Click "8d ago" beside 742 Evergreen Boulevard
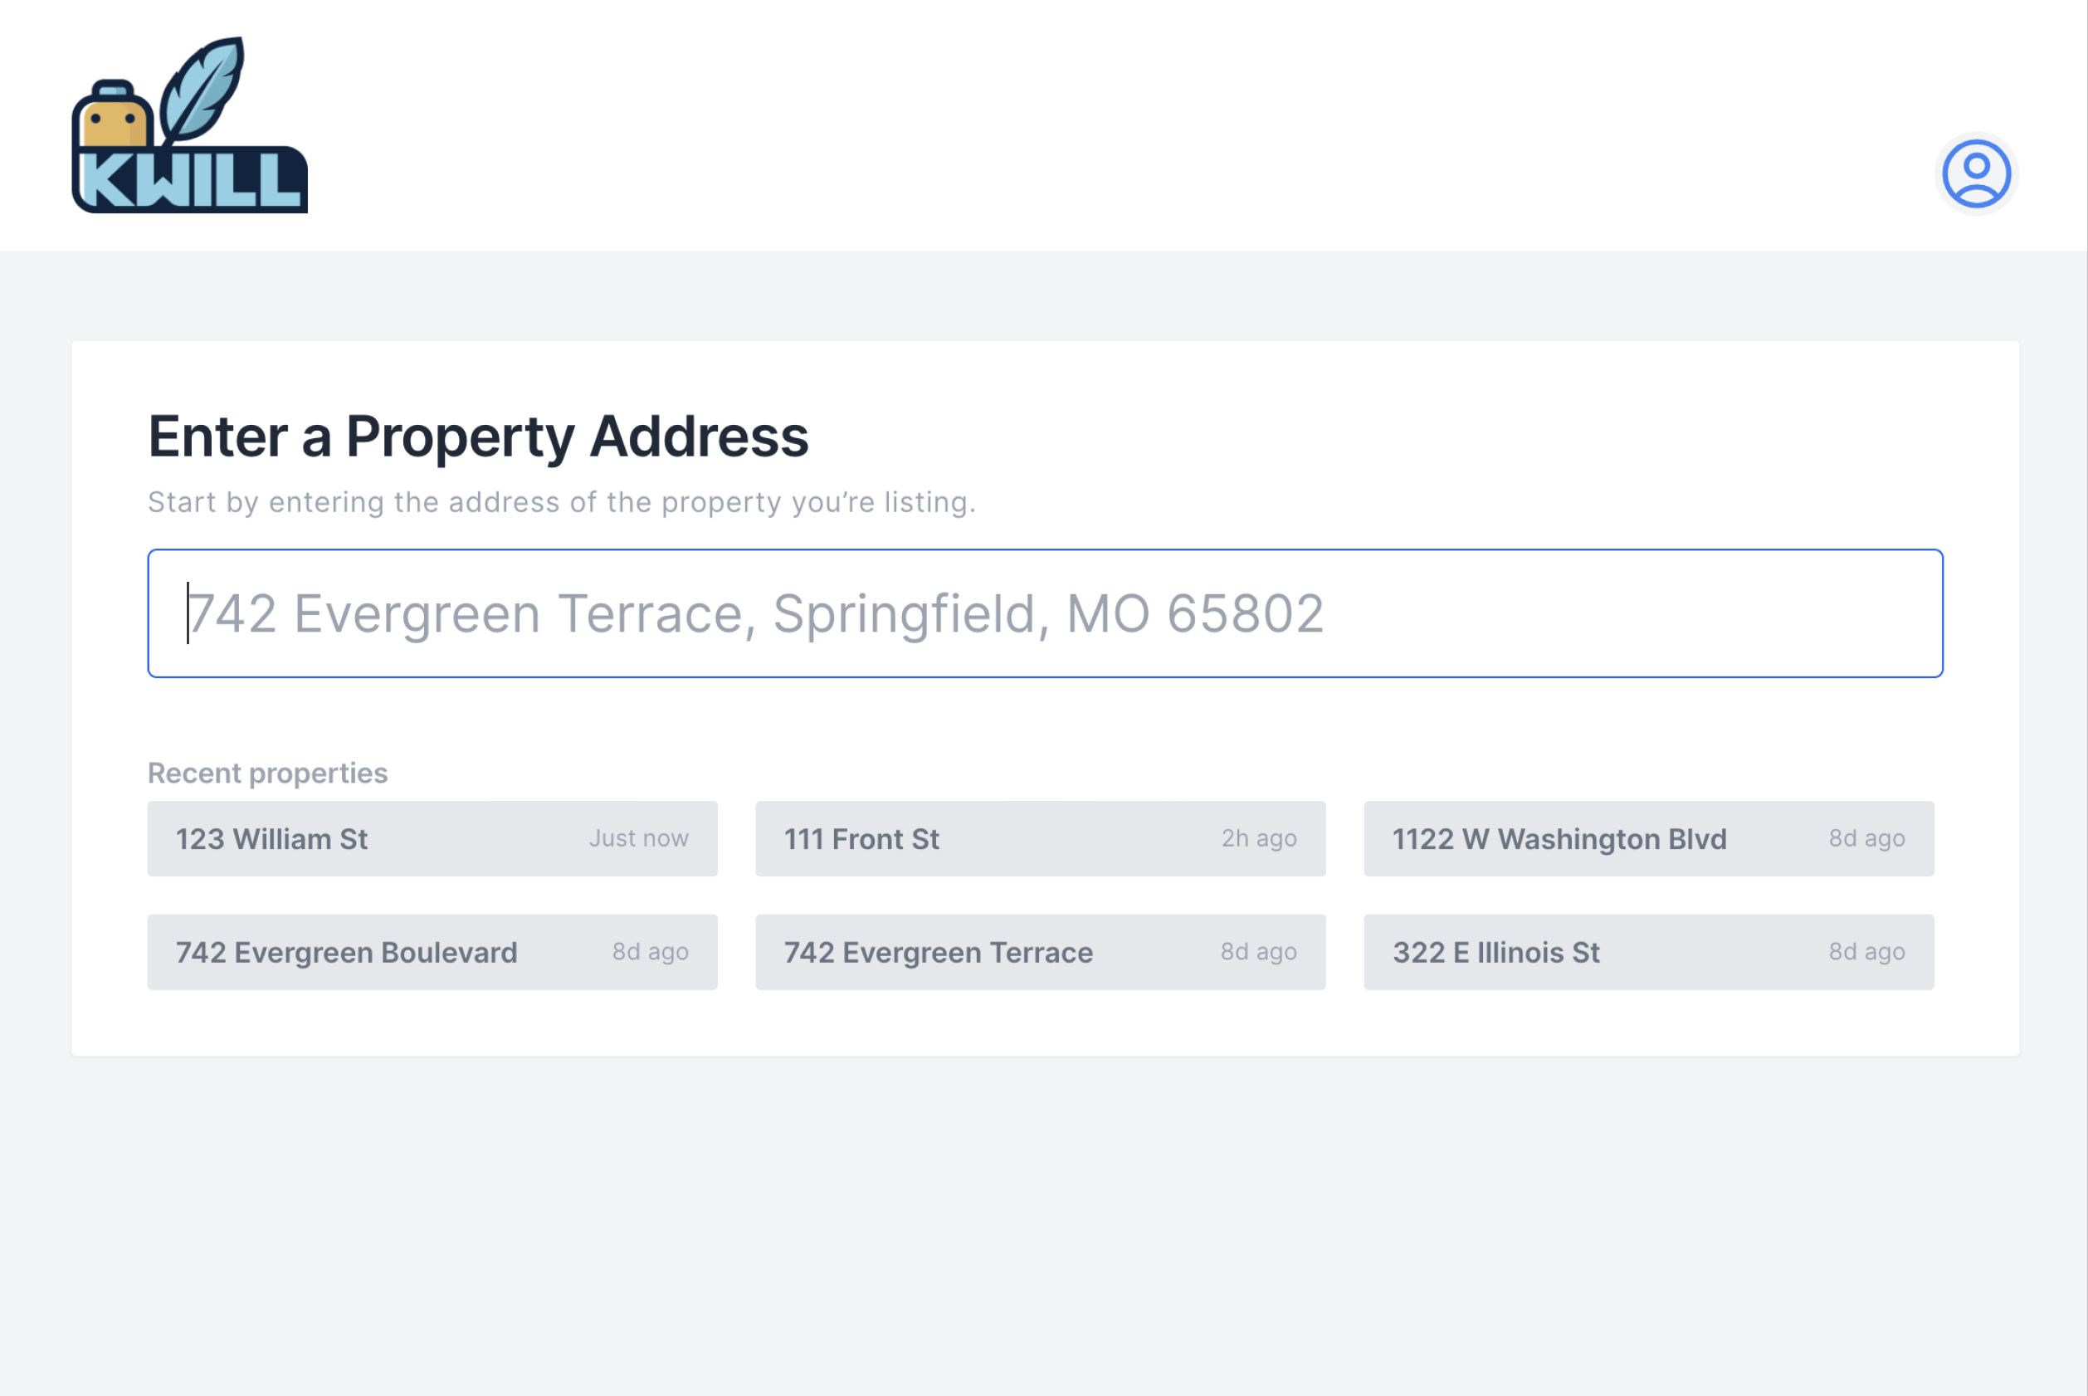This screenshot has width=2088, height=1396. 650,952
